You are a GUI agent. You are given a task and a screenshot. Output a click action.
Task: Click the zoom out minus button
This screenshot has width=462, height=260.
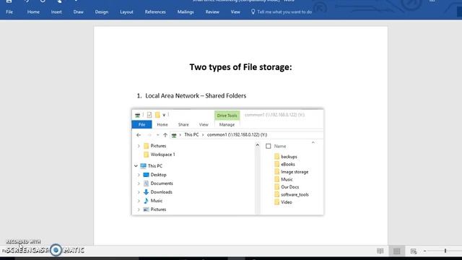424,251
